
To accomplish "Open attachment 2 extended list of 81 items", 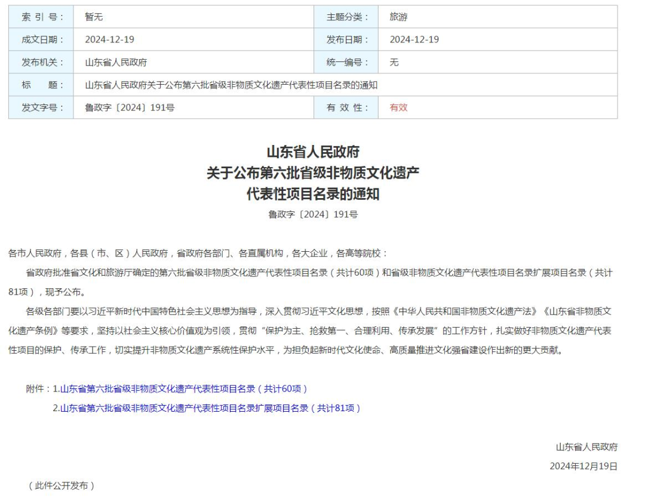I will pyautogui.click(x=210, y=408).
